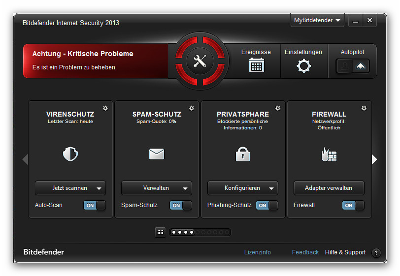Open the Feedback link

(x=305, y=252)
